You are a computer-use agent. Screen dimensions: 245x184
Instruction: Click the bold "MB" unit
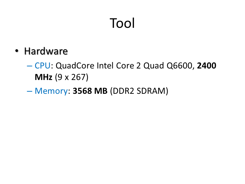click(101, 91)
